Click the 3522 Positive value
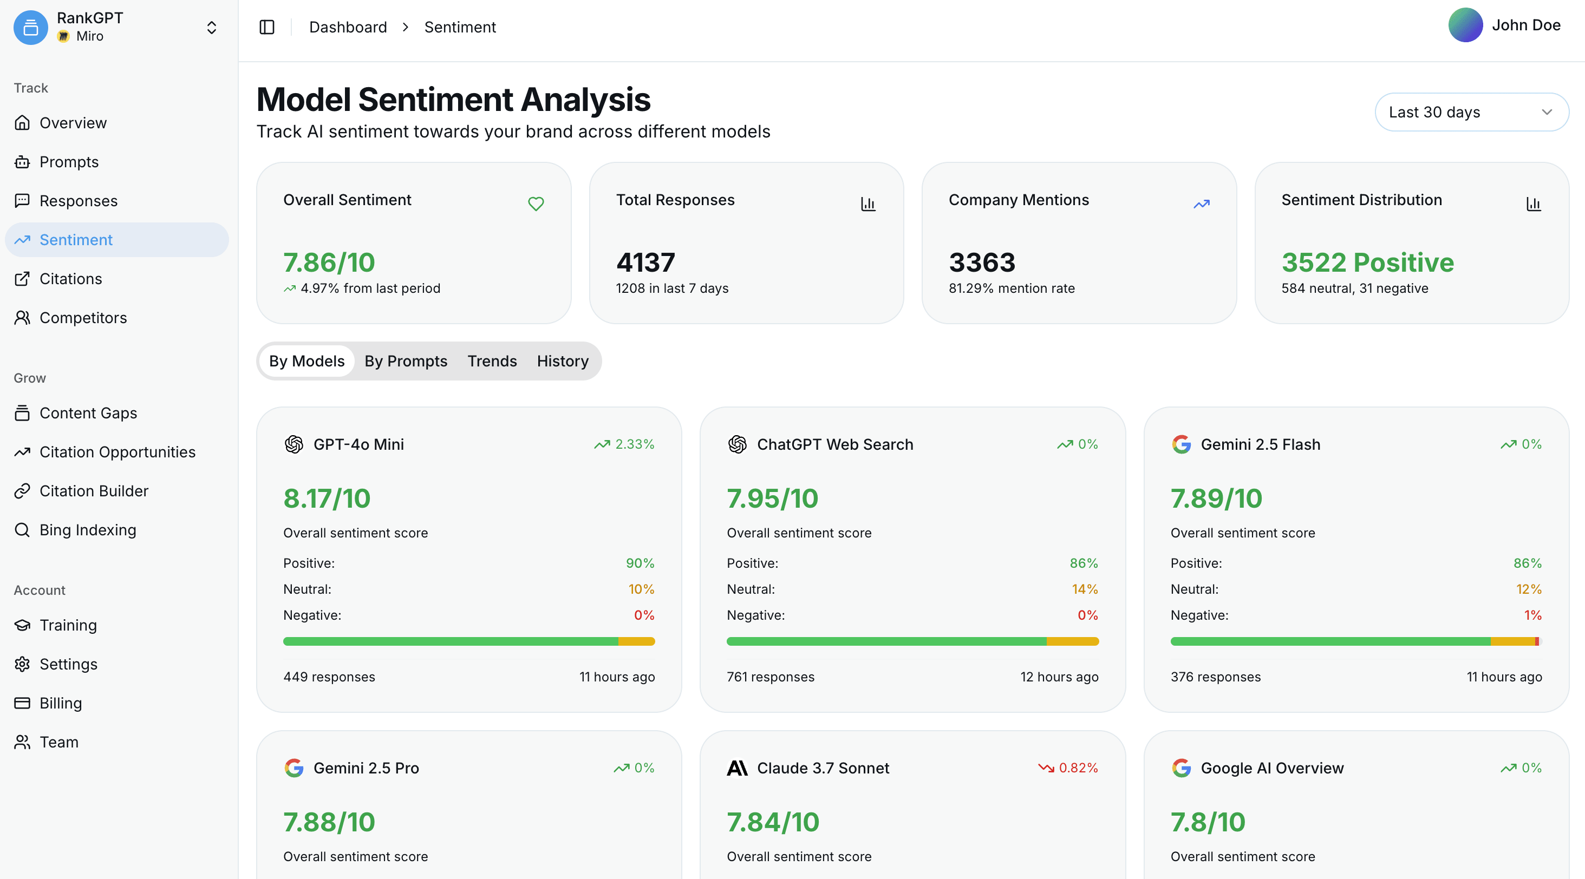The image size is (1585, 879). point(1368,263)
